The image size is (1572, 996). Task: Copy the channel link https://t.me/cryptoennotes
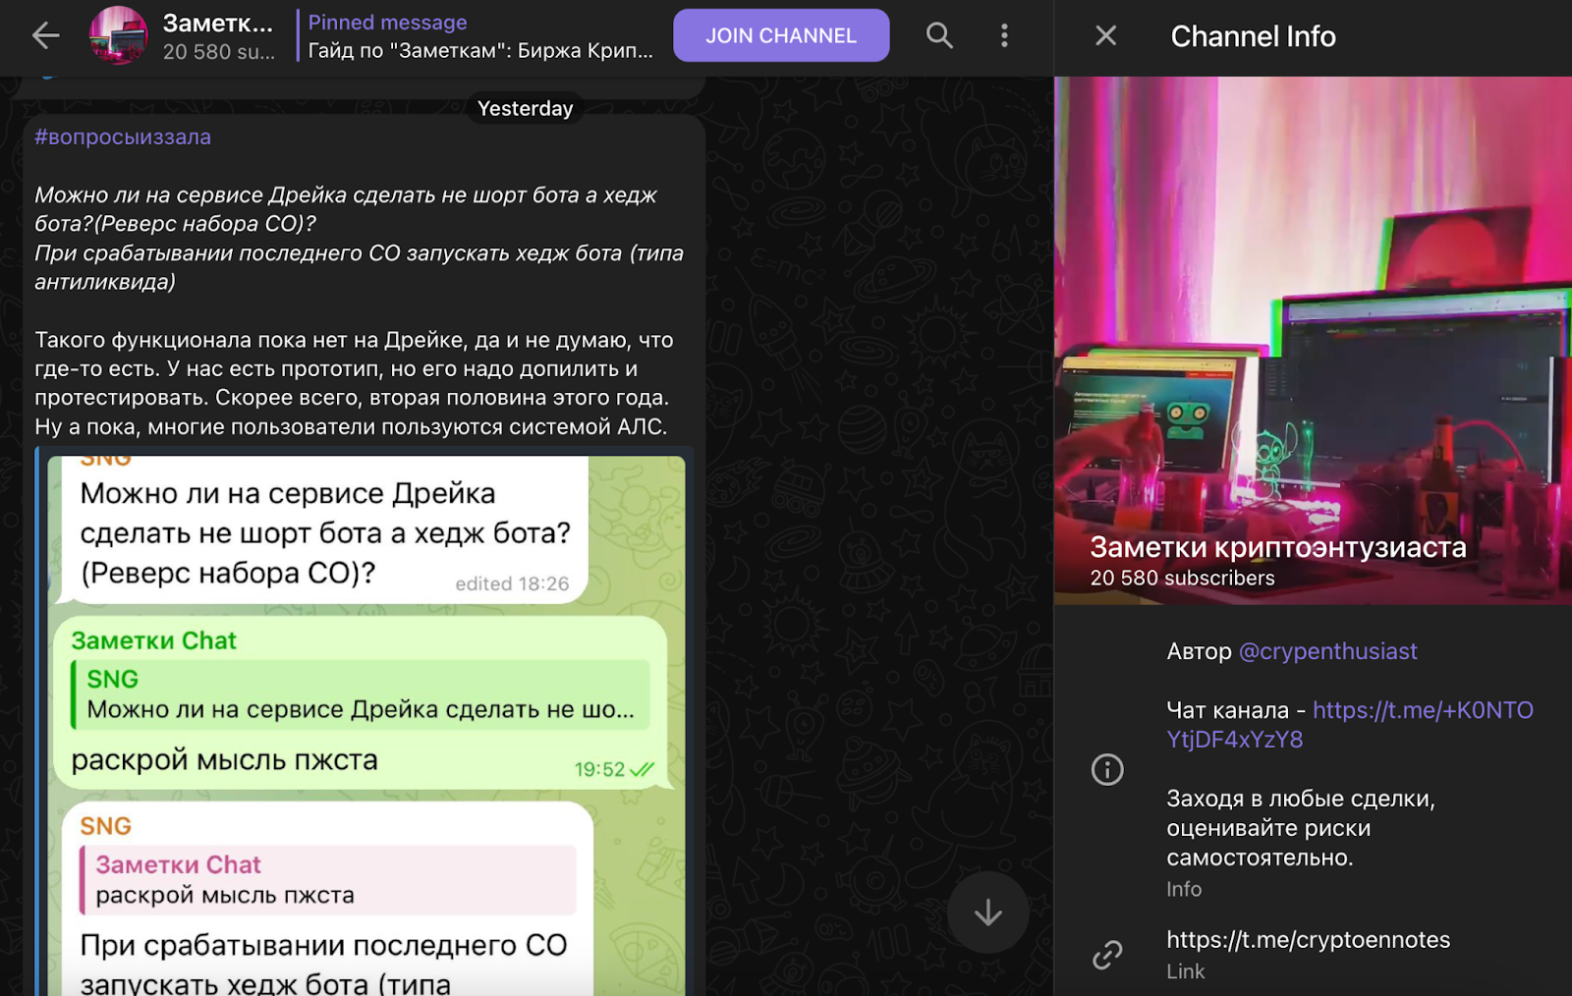1308,940
